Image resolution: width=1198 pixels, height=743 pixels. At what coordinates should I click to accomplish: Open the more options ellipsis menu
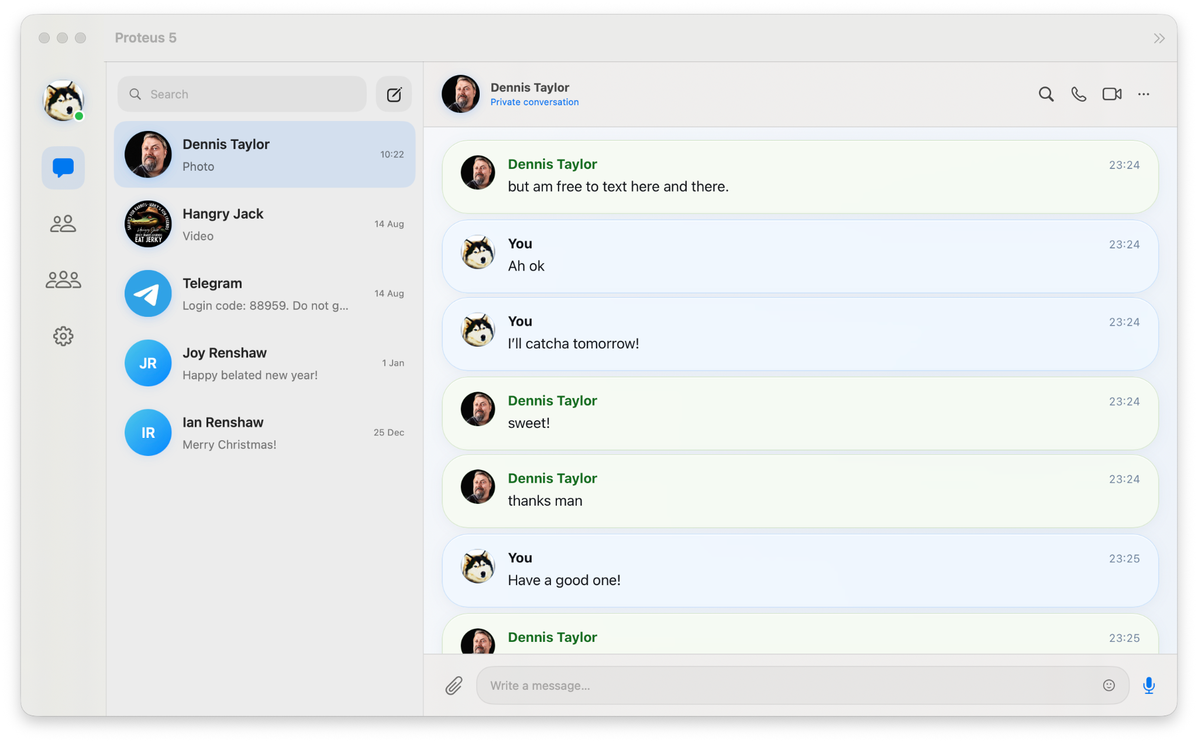(x=1144, y=94)
